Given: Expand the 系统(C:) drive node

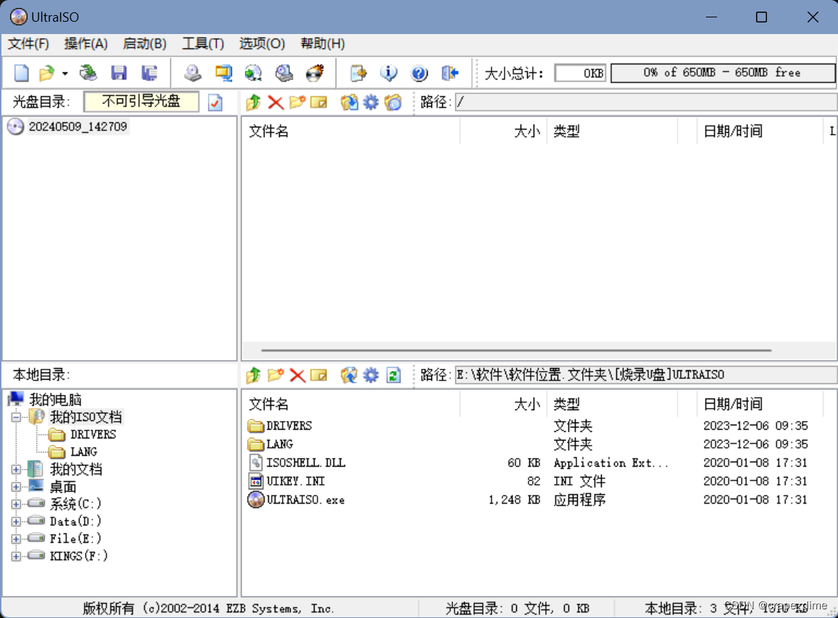Looking at the screenshot, I should tap(16, 504).
